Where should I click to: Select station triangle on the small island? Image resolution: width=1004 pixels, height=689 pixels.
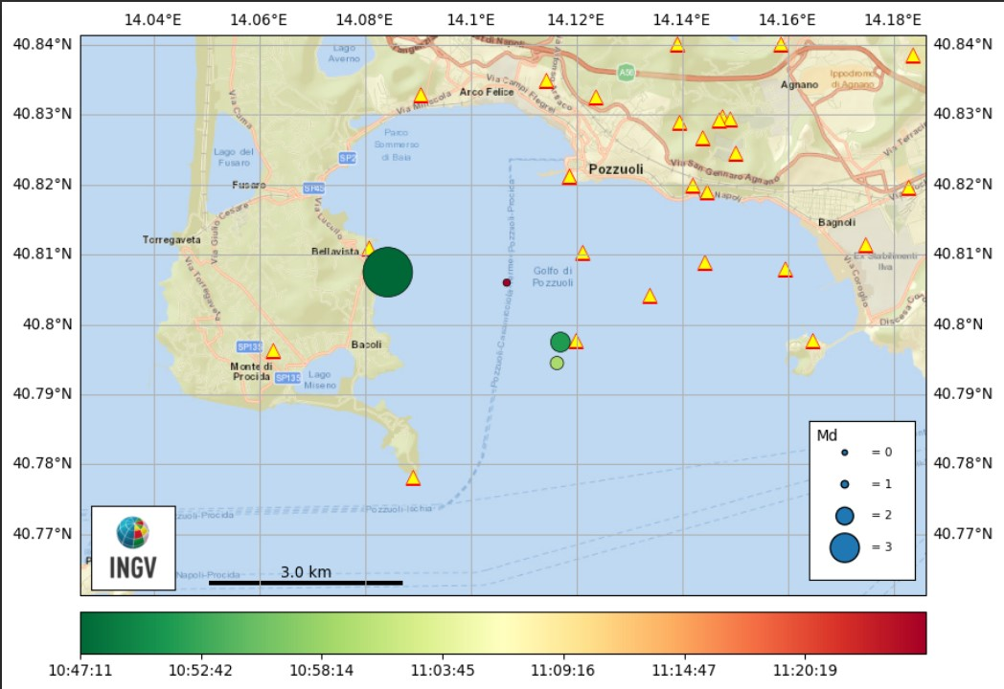[x=813, y=342]
